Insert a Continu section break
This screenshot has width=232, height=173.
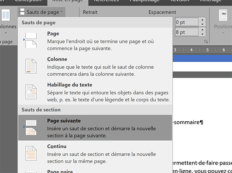click(x=95, y=153)
